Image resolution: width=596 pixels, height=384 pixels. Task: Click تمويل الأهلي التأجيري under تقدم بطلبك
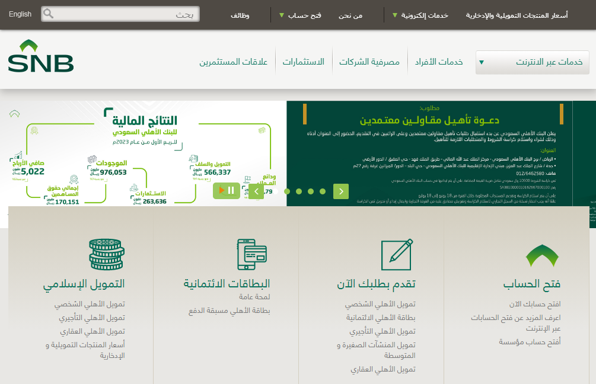(x=383, y=332)
